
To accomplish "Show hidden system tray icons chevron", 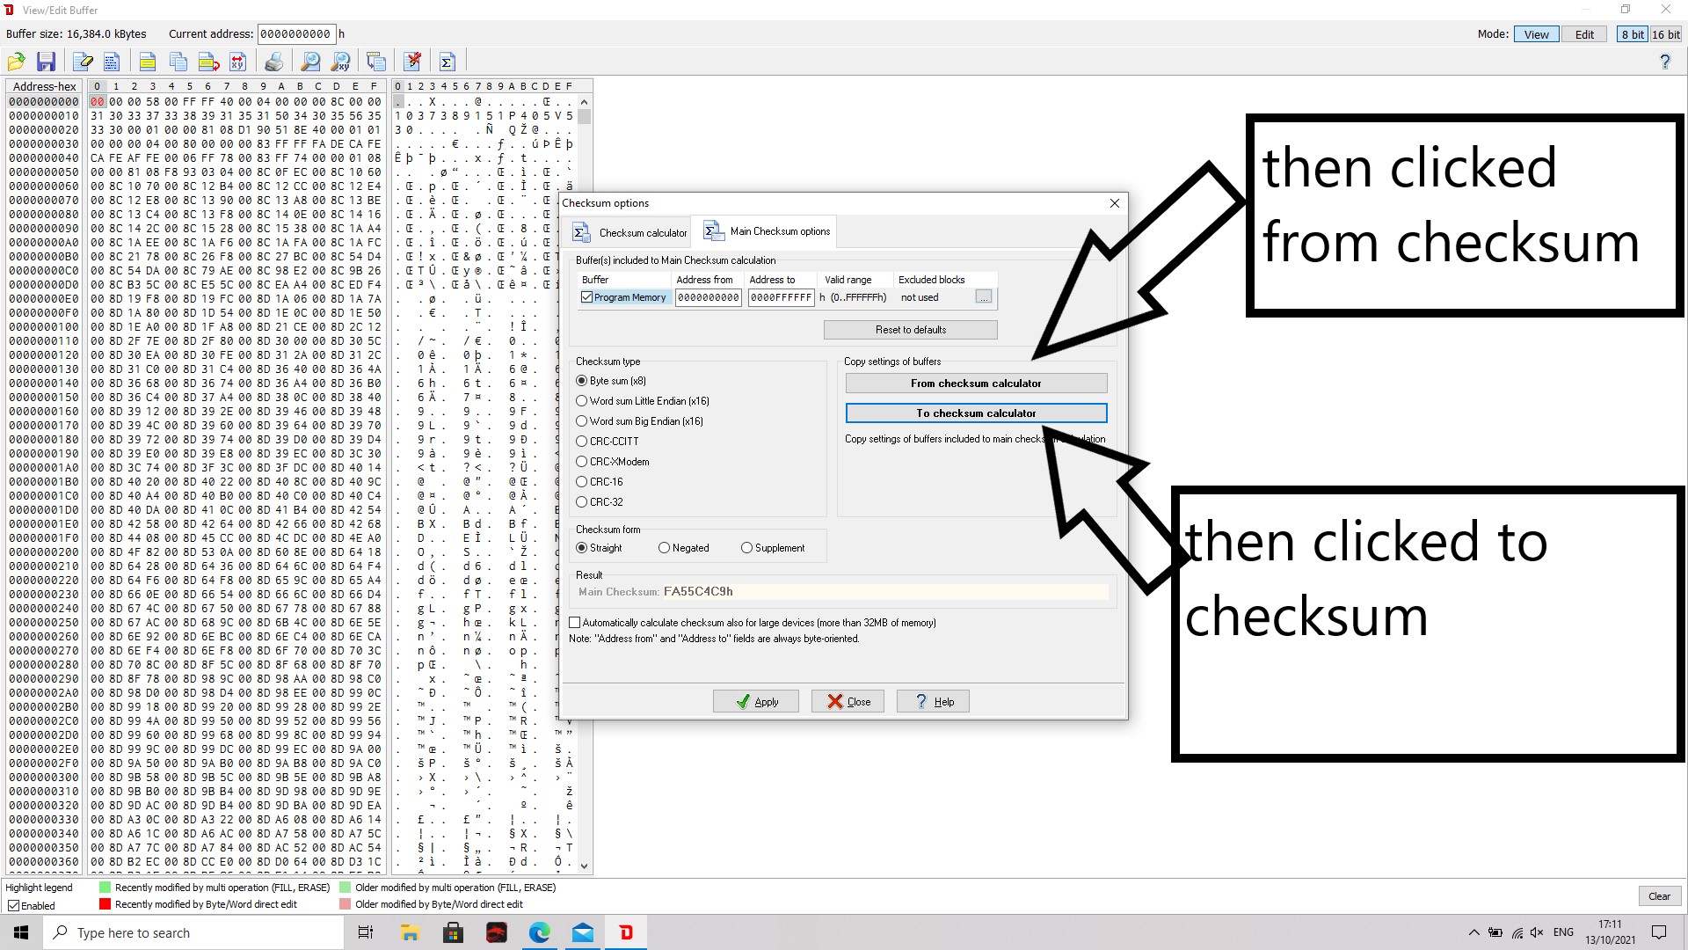I will point(1473,932).
